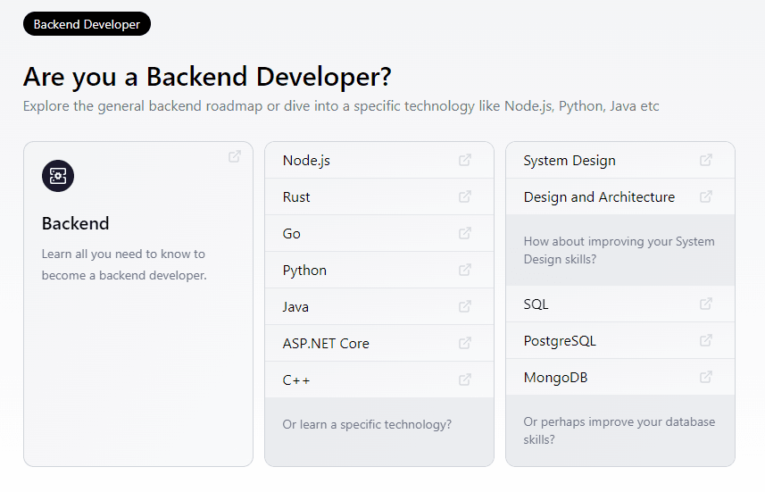765x492 pixels.
Task: Click external link icon on Backend card
Action: pyautogui.click(x=235, y=156)
